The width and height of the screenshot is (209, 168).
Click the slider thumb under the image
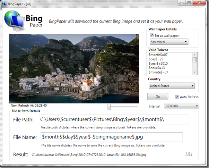[x=109, y=107]
